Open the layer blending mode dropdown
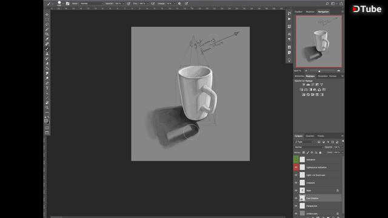The image size is (388, 218). [x=309, y=147]
